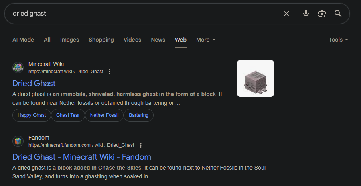Expand the More search categories dropdown
This screenshot has height=186, width=361.
pos(205,40)
